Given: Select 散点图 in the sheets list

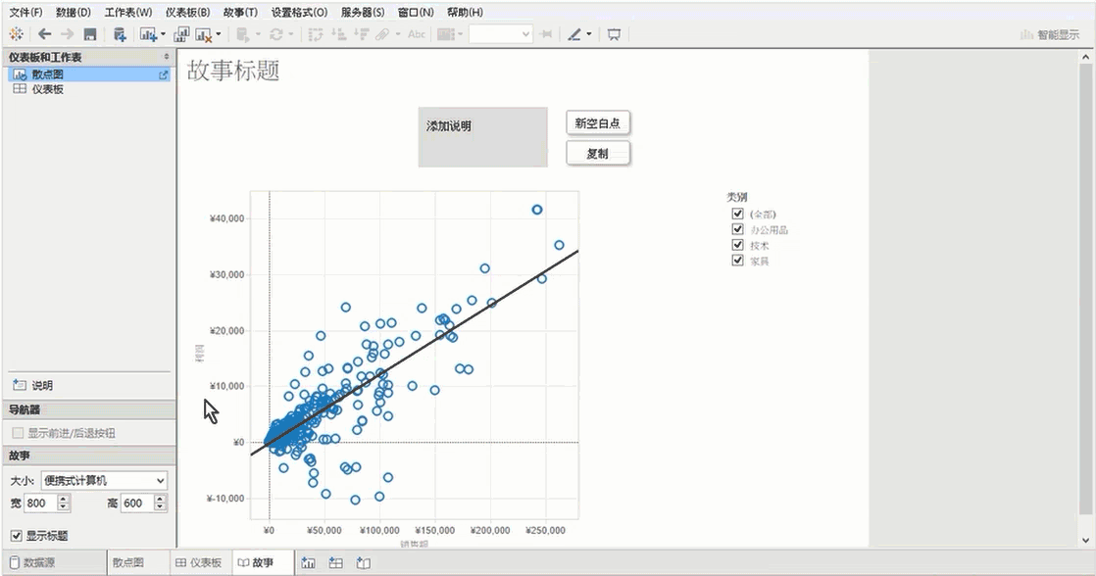Looking at the screenshot, I should coord(47,74).
